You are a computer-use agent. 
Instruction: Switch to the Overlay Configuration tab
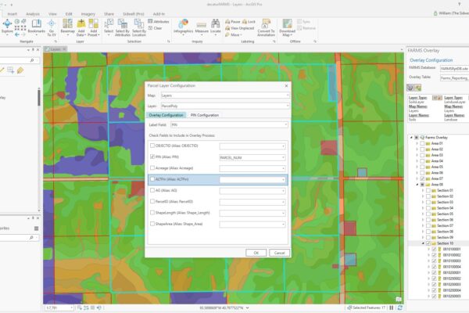tap(166, 115)
